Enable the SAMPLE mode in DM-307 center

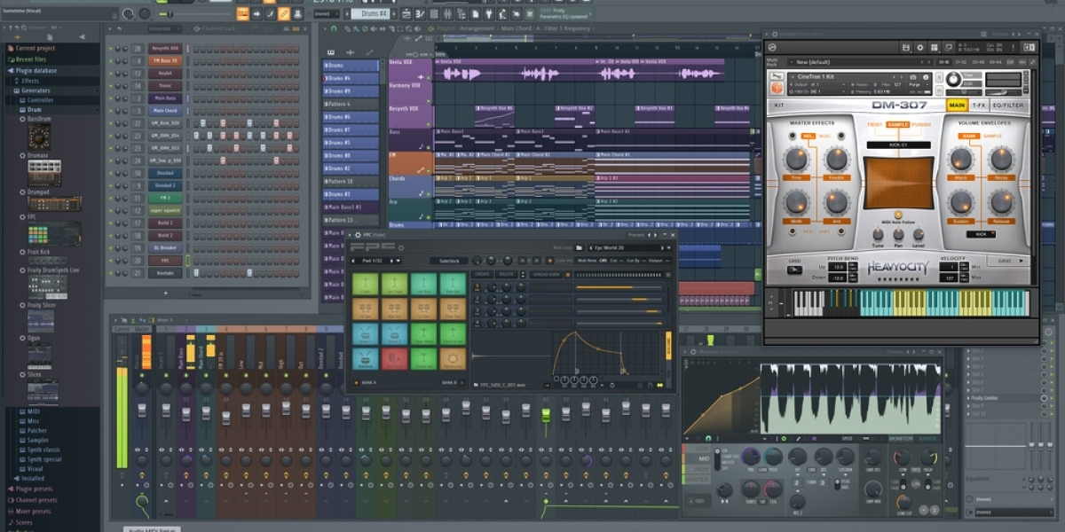pos(897,125)
